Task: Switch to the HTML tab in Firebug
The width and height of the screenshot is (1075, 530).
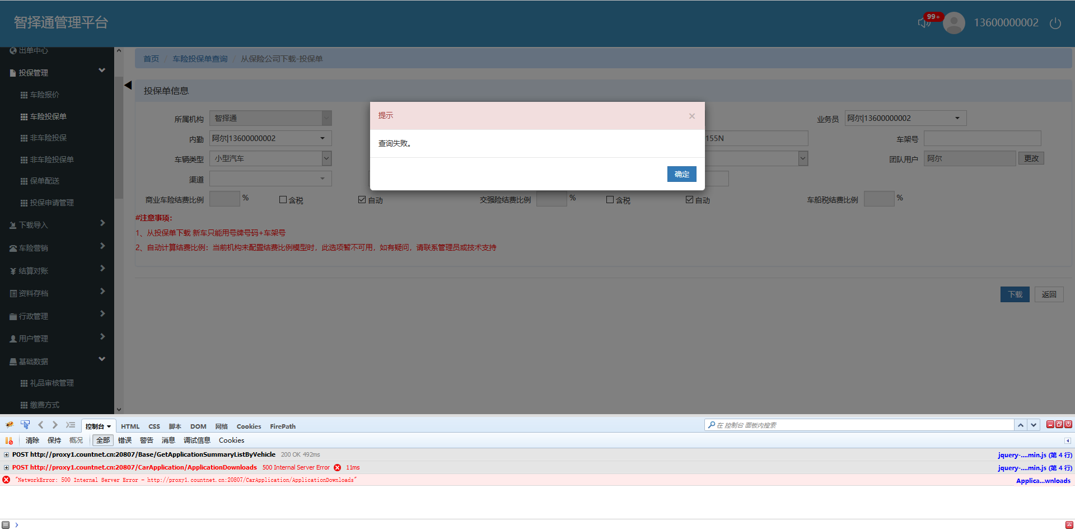Action: pos(130,426)
